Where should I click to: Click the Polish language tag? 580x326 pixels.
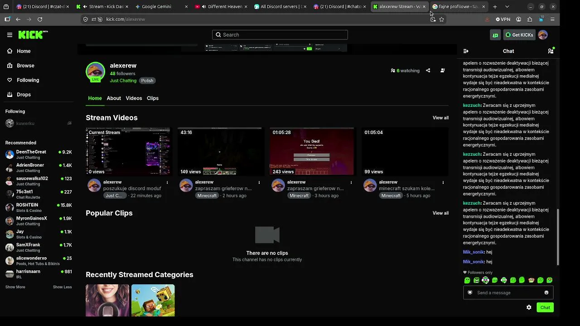tap(147, 81)
